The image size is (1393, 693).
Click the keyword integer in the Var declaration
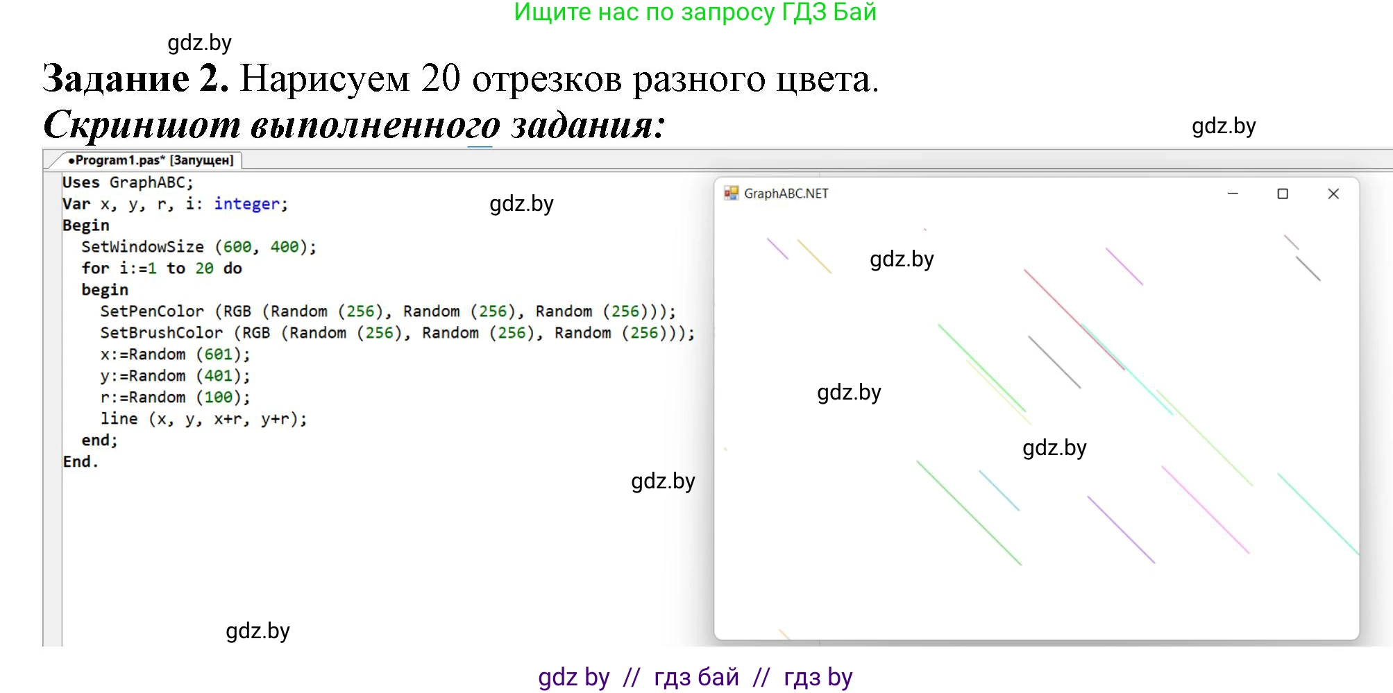246,203
